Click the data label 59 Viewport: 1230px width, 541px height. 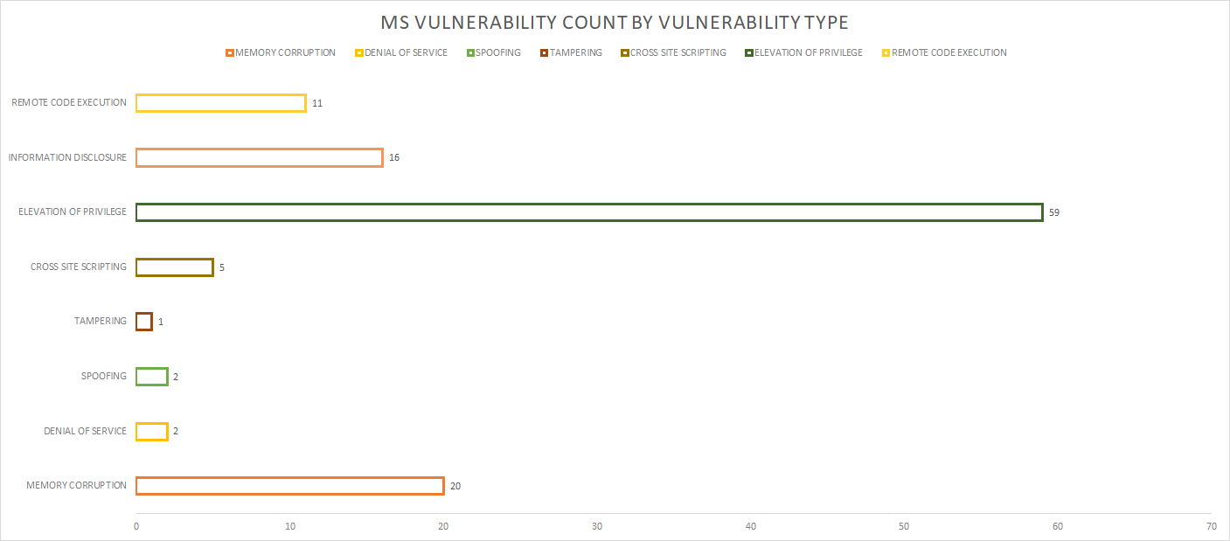[1054, 212]
